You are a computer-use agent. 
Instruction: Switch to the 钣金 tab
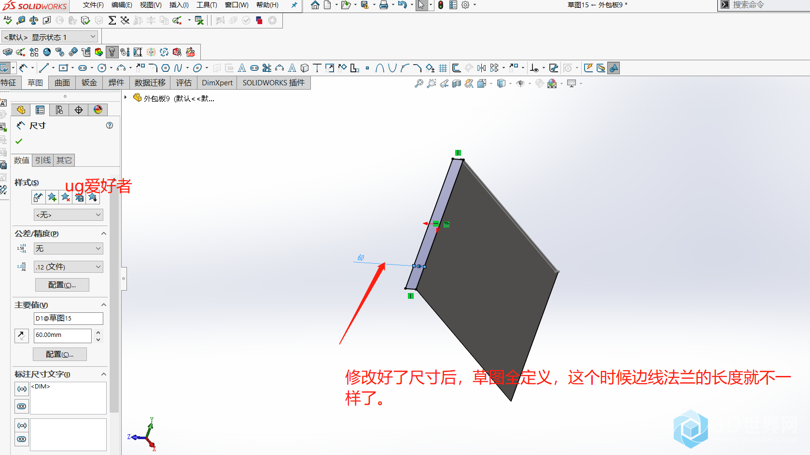point(89,83)
